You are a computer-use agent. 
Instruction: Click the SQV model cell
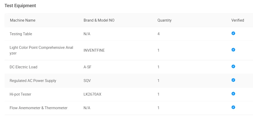87,81
